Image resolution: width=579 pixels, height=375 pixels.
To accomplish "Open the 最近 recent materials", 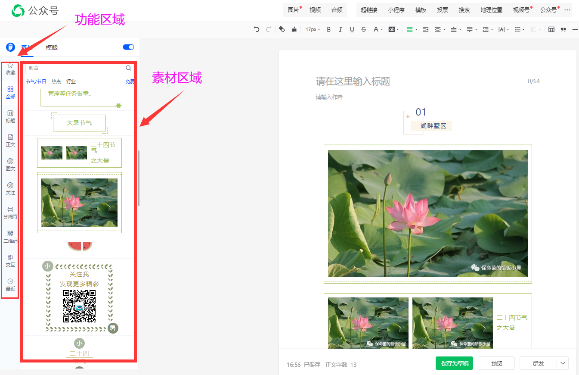I will tap(10, 285).
